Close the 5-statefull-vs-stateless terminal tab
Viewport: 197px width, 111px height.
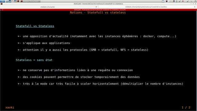195,7
